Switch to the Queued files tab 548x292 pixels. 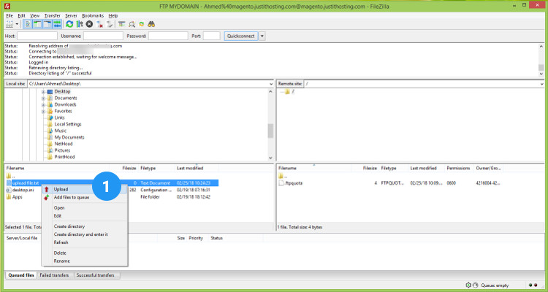pos(21,275)
